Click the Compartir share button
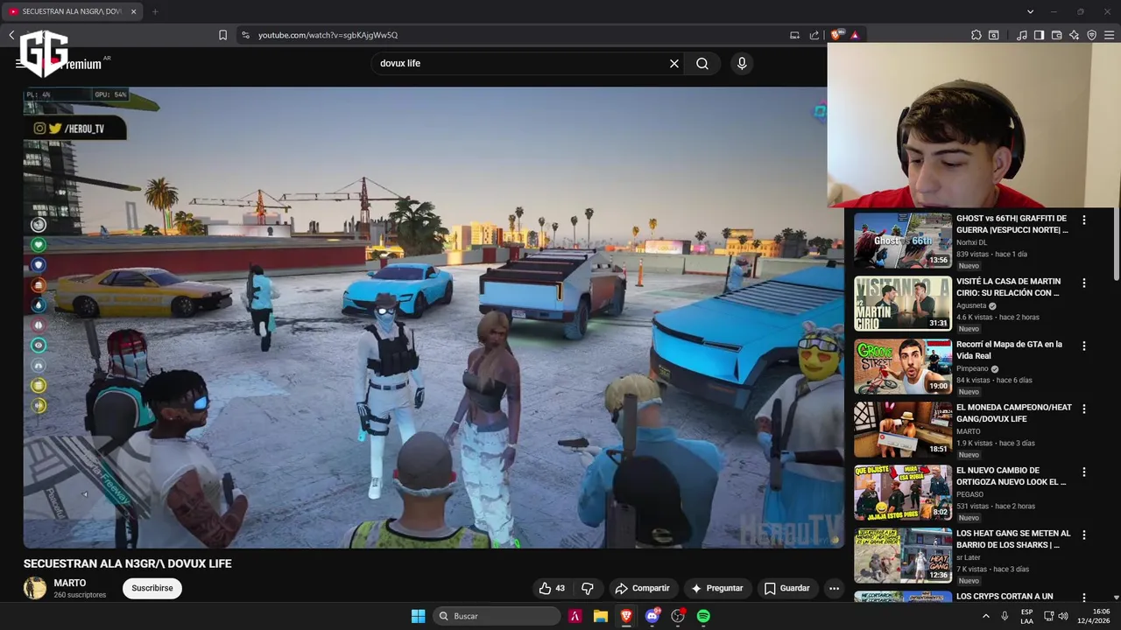1121x630 pixels. (642, 588)
